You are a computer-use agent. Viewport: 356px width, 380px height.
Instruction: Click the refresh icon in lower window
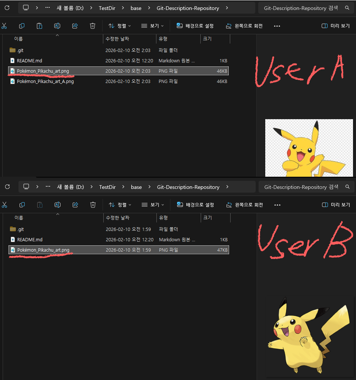click(x=7, y=187)
